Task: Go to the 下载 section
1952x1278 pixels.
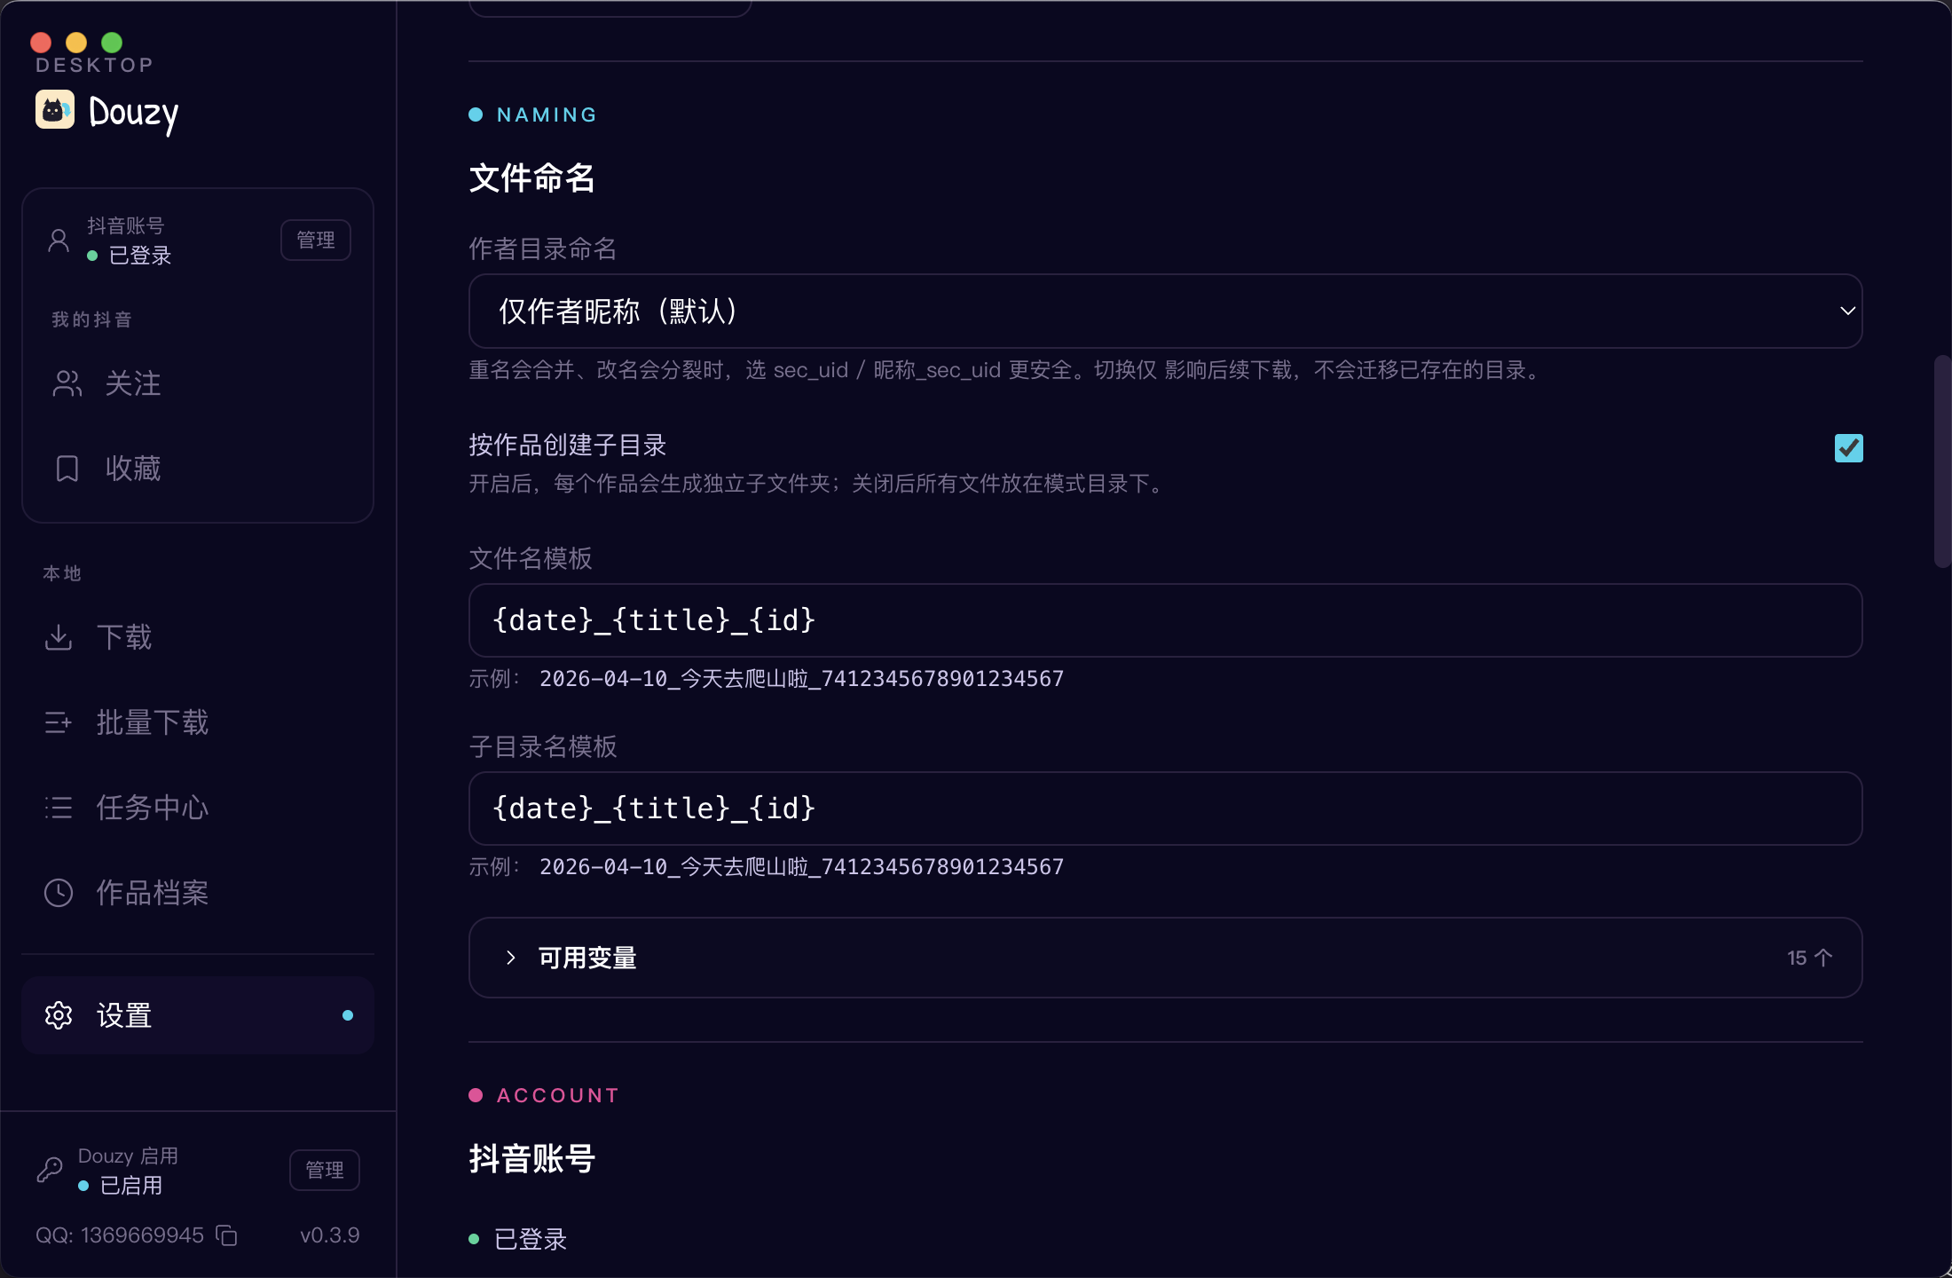Action: pyautogui.click(x=198, y=637)
